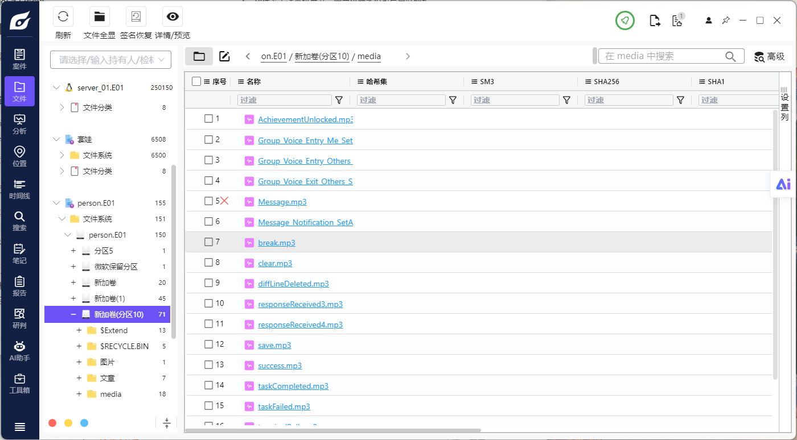Open the 哈希集 column header menu
The width and height of the screenshot is (797, 440).
pyautogui.click(x=360, y=82)
